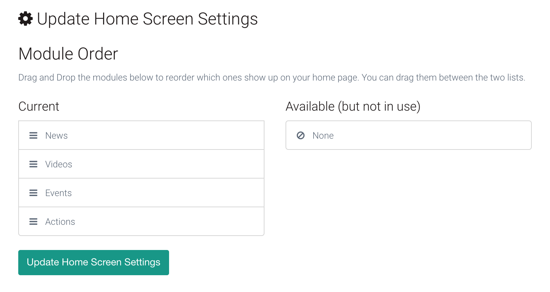Click the Drag and Drop instructions text
550x292 pixels.
[x=272, y=77]
